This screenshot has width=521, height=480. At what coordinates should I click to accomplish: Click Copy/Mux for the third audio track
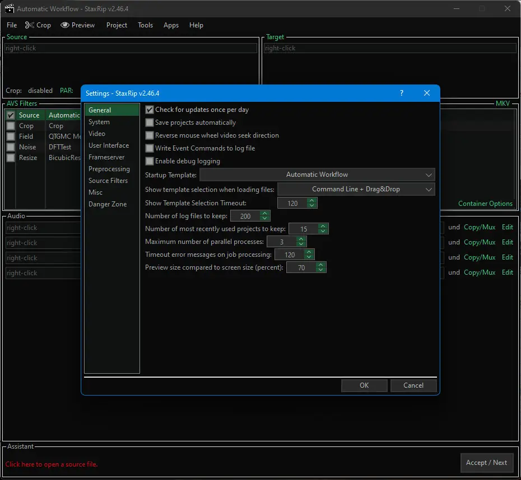[x=480, y=257]
